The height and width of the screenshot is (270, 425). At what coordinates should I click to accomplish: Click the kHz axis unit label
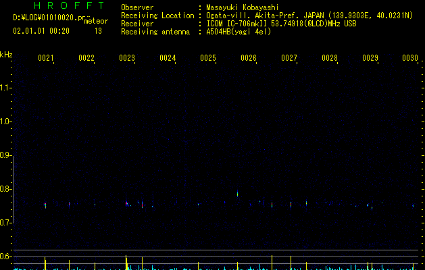[6, 55]
